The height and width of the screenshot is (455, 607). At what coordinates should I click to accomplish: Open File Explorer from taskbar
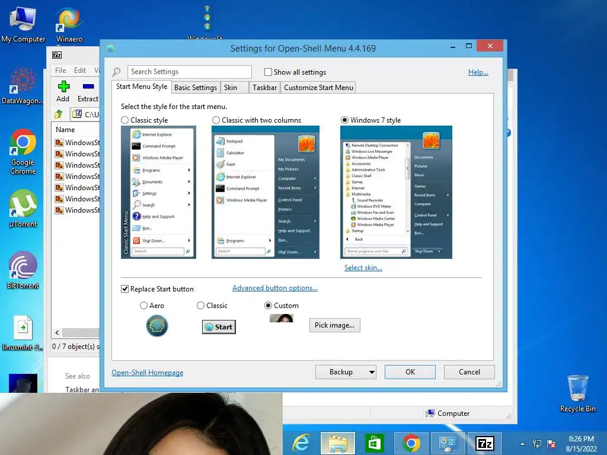(337, 443)
